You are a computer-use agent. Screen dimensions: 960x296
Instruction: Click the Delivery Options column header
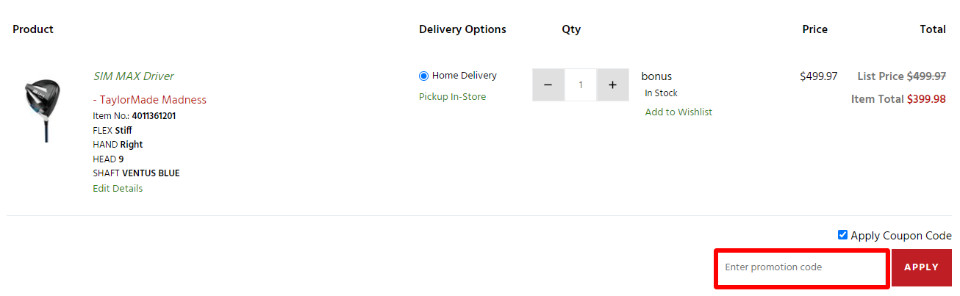pyautogui.click(x=462, y=29)
